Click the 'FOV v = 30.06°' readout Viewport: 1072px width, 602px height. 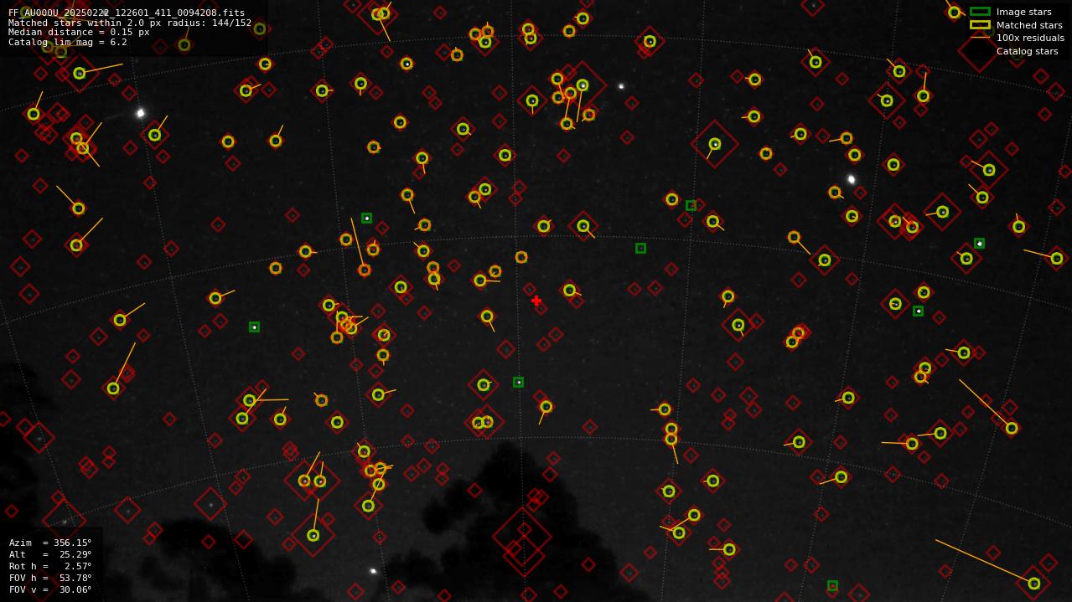(x=50, y=589)
